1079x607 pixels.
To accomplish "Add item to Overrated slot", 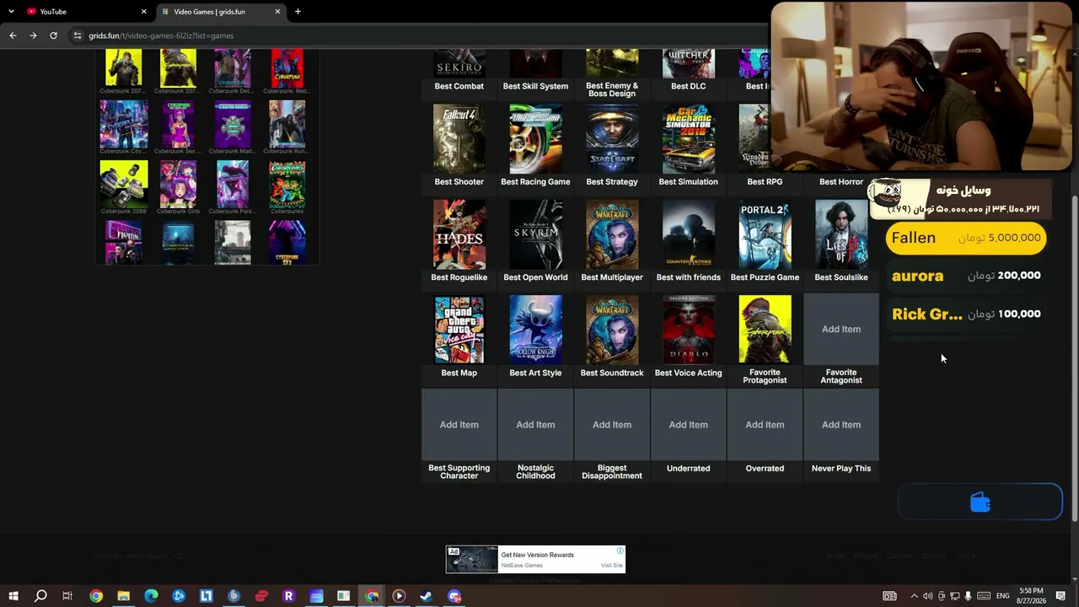I will pos(765,425).
